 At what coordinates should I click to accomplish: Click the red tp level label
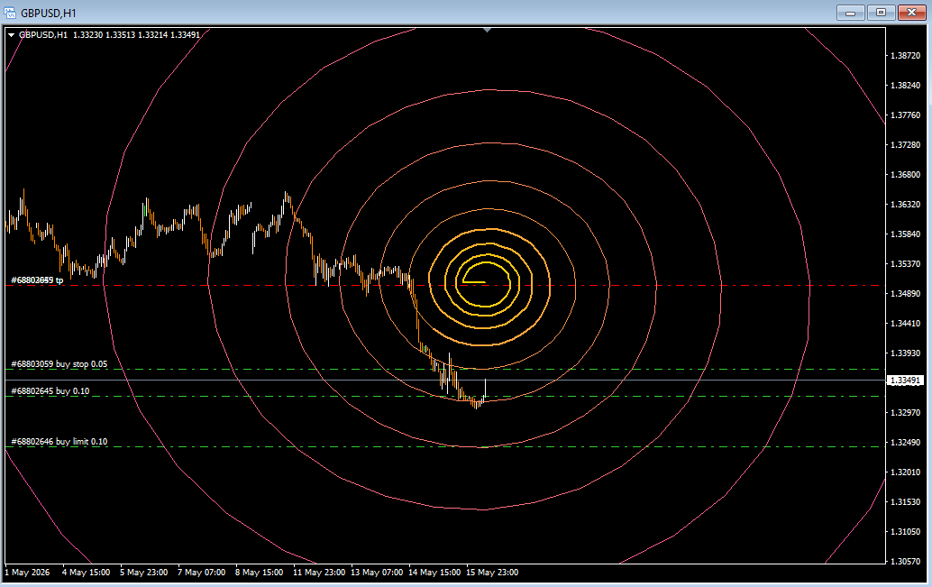(x=38, y=280)
